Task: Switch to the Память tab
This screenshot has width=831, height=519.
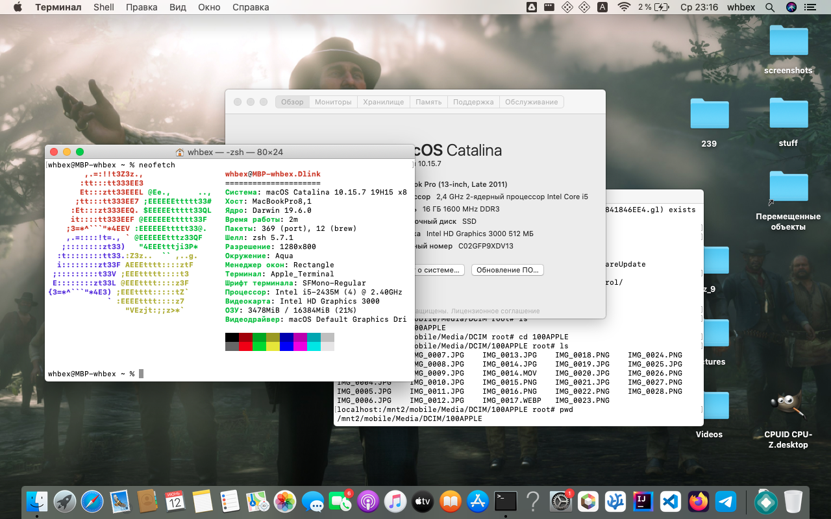Action: click(x=428, y=102)
